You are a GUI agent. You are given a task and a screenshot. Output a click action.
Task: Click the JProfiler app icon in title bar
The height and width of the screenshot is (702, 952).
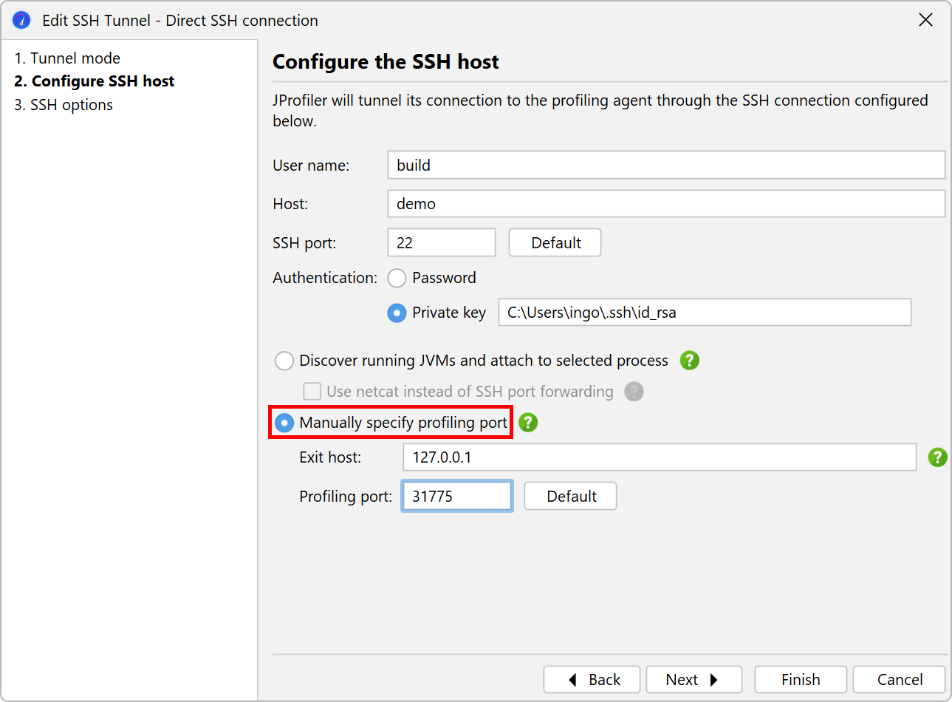point(21,20)
